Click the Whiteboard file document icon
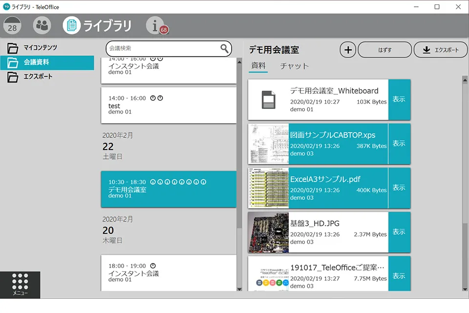The height and width of the screenshot is (313, 469). (x=268, y=99)
